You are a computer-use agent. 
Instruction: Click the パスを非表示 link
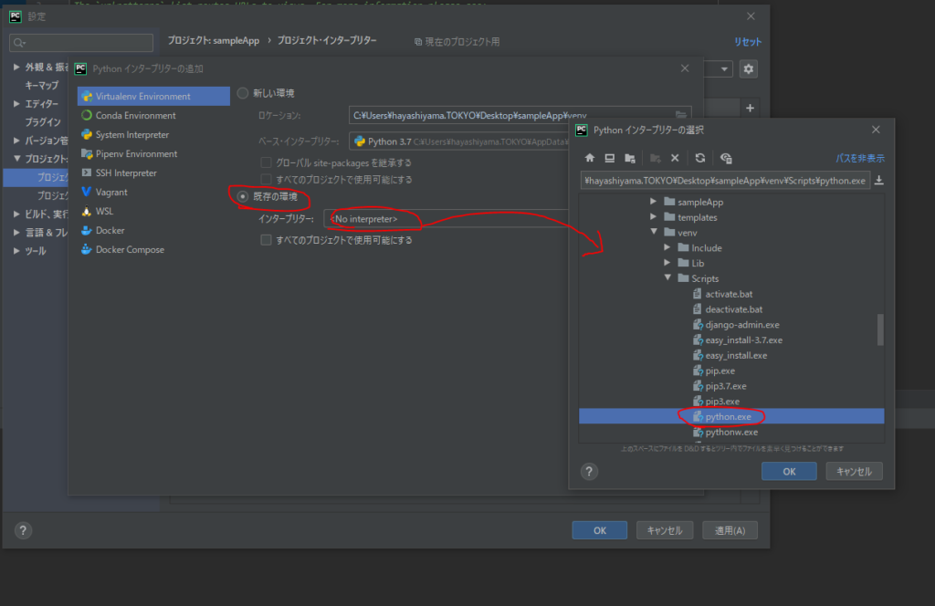pyautogui.click(x=860, y=159)
